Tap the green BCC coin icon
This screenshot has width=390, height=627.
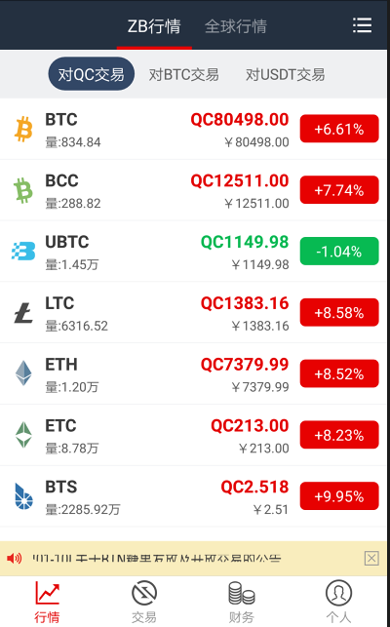click(x=23, y=190)
